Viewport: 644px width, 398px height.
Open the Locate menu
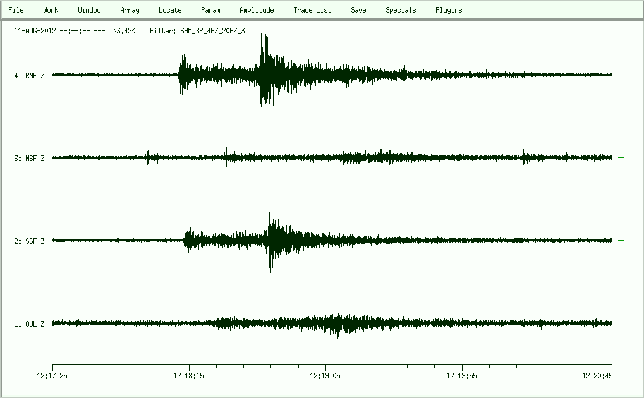click(170, 10)
